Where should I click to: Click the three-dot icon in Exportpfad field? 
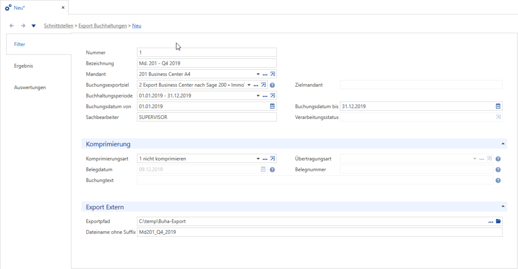(x=491, y=222)
